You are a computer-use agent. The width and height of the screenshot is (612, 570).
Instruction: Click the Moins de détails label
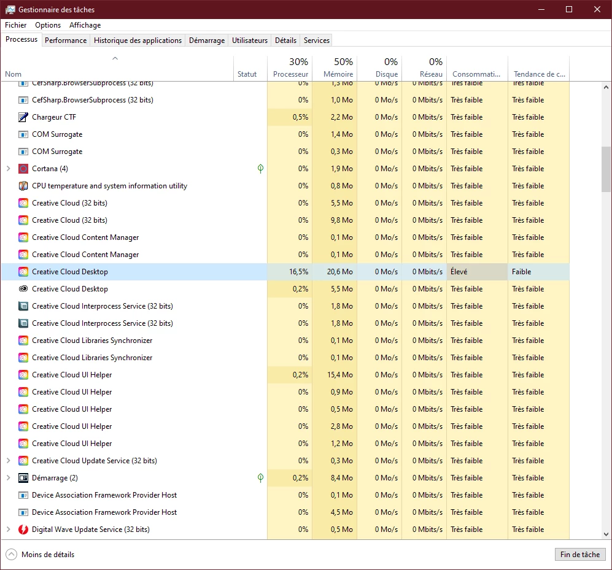point(48,555)
